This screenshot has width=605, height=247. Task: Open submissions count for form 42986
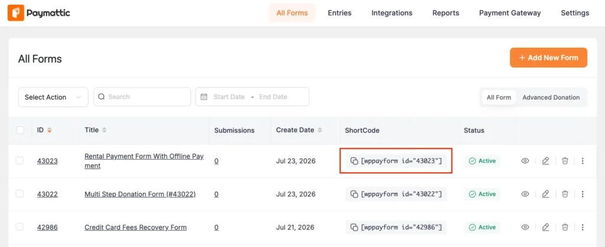(x=216, y=228)
